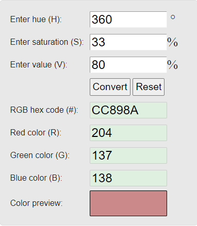Click the Red color output showing 204

coord(128,133)
